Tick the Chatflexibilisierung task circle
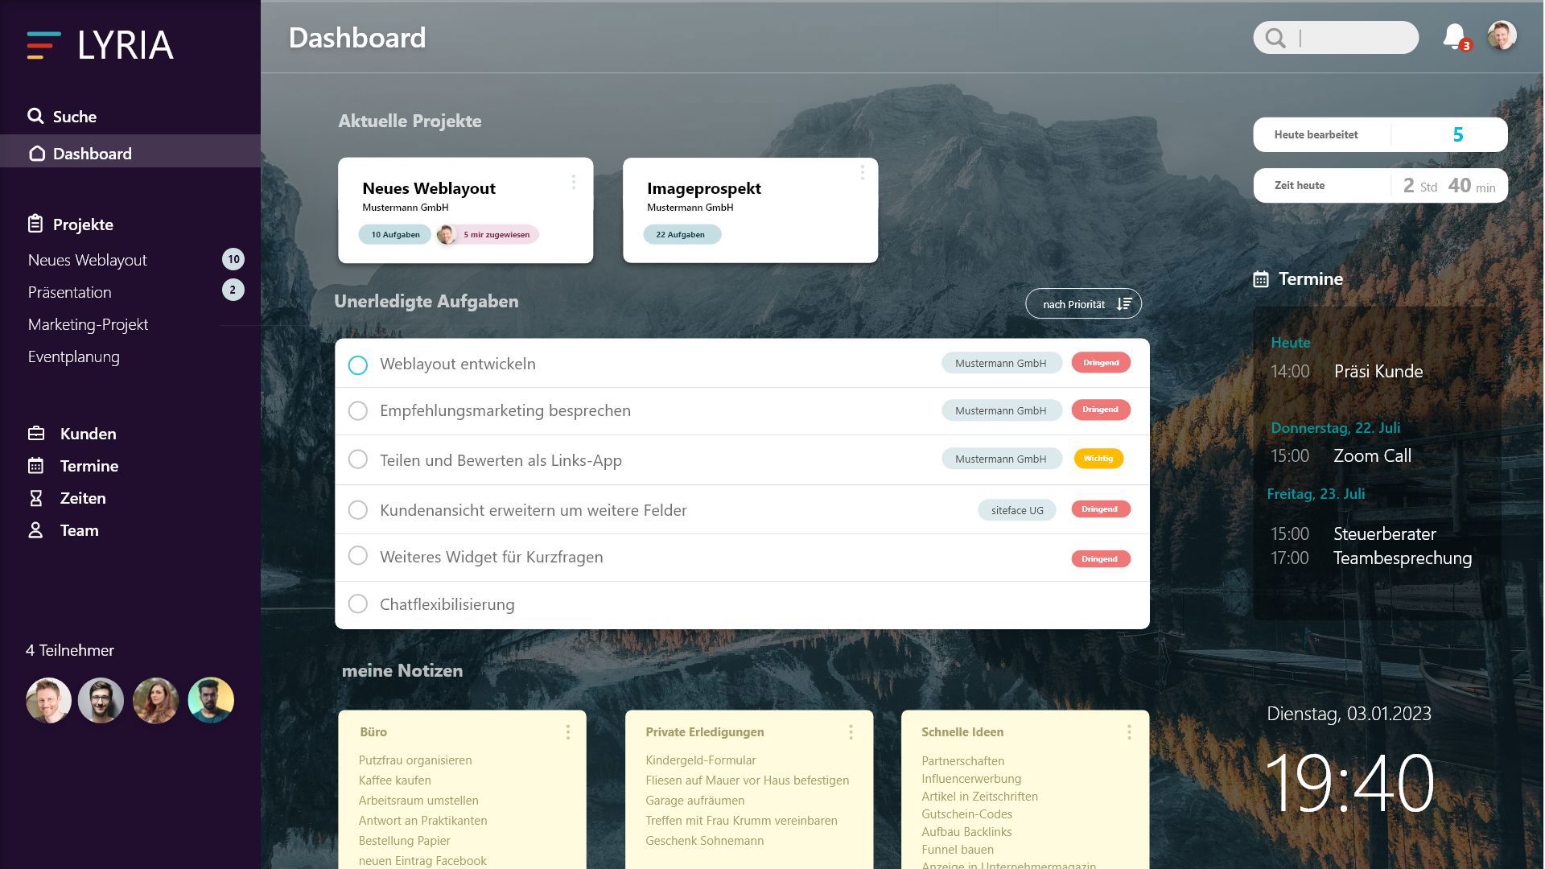 [358, 604]
